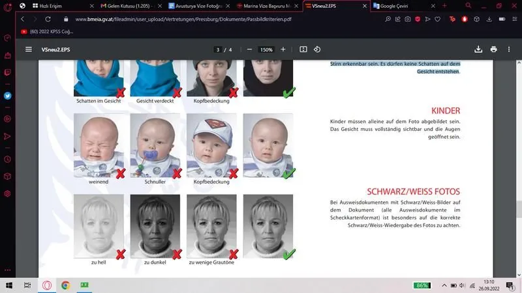Rotate the PDF counterclockwise
Viewport: 522px width, 293px height.
(x=317, y=49)
